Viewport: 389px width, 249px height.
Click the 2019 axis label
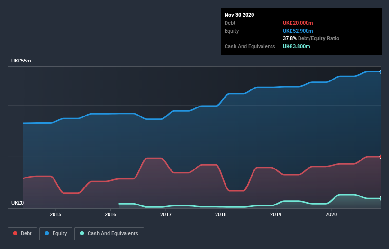click(276, 214)
